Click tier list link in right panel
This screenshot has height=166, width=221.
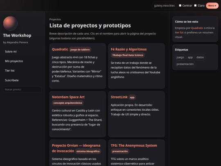tap(179, 32)
